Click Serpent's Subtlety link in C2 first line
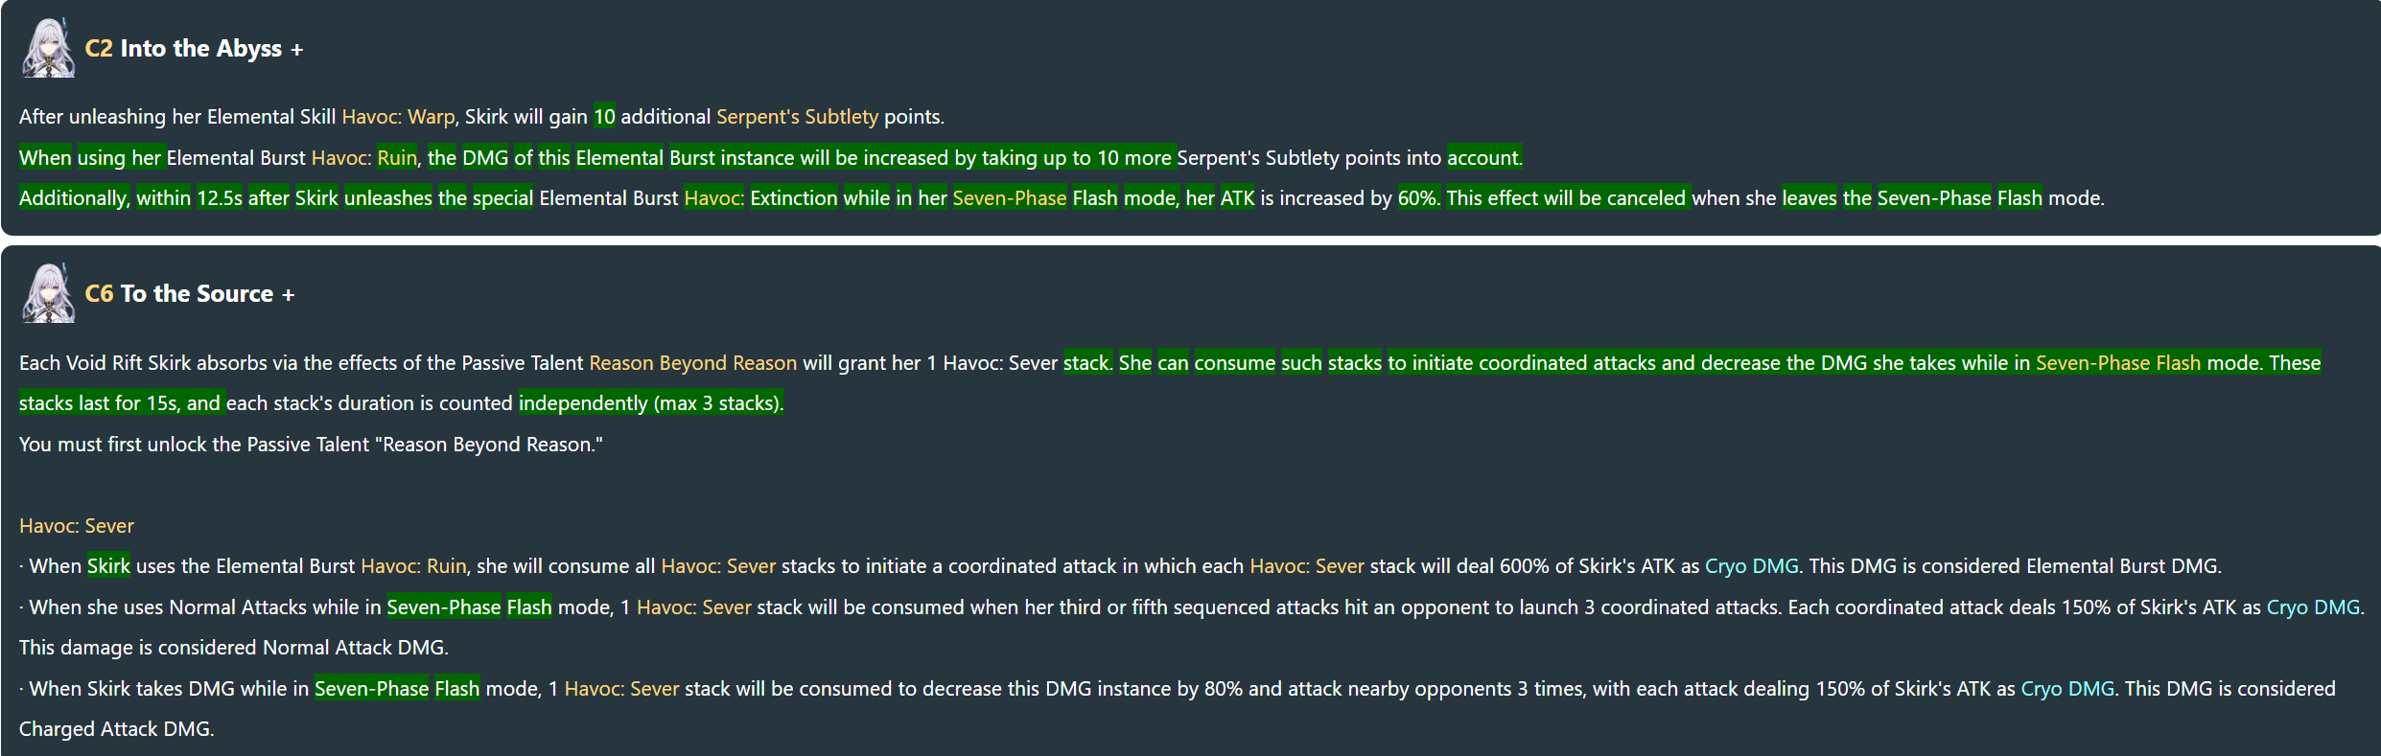 [797, 117]
